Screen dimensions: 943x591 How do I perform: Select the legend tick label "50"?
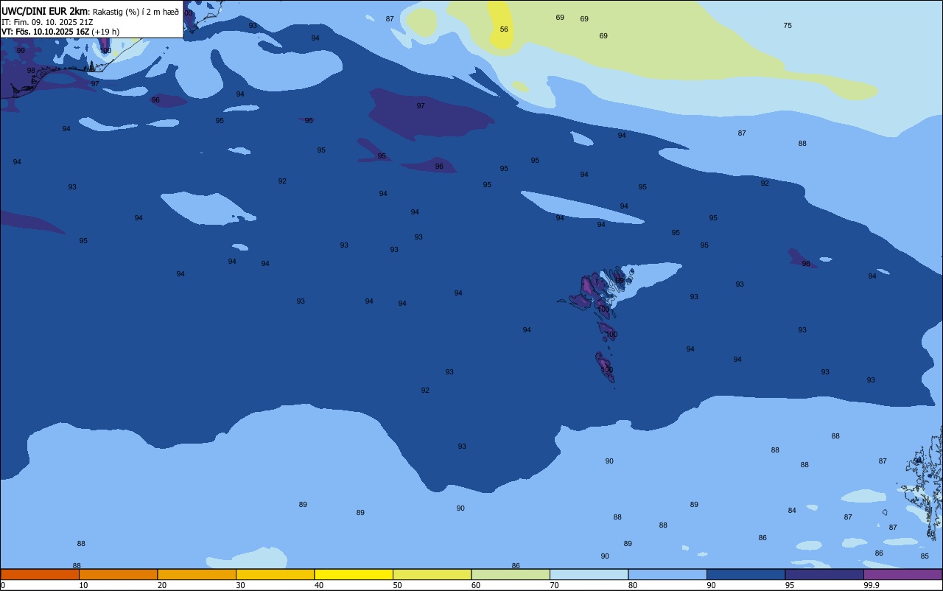click(397, 585)
